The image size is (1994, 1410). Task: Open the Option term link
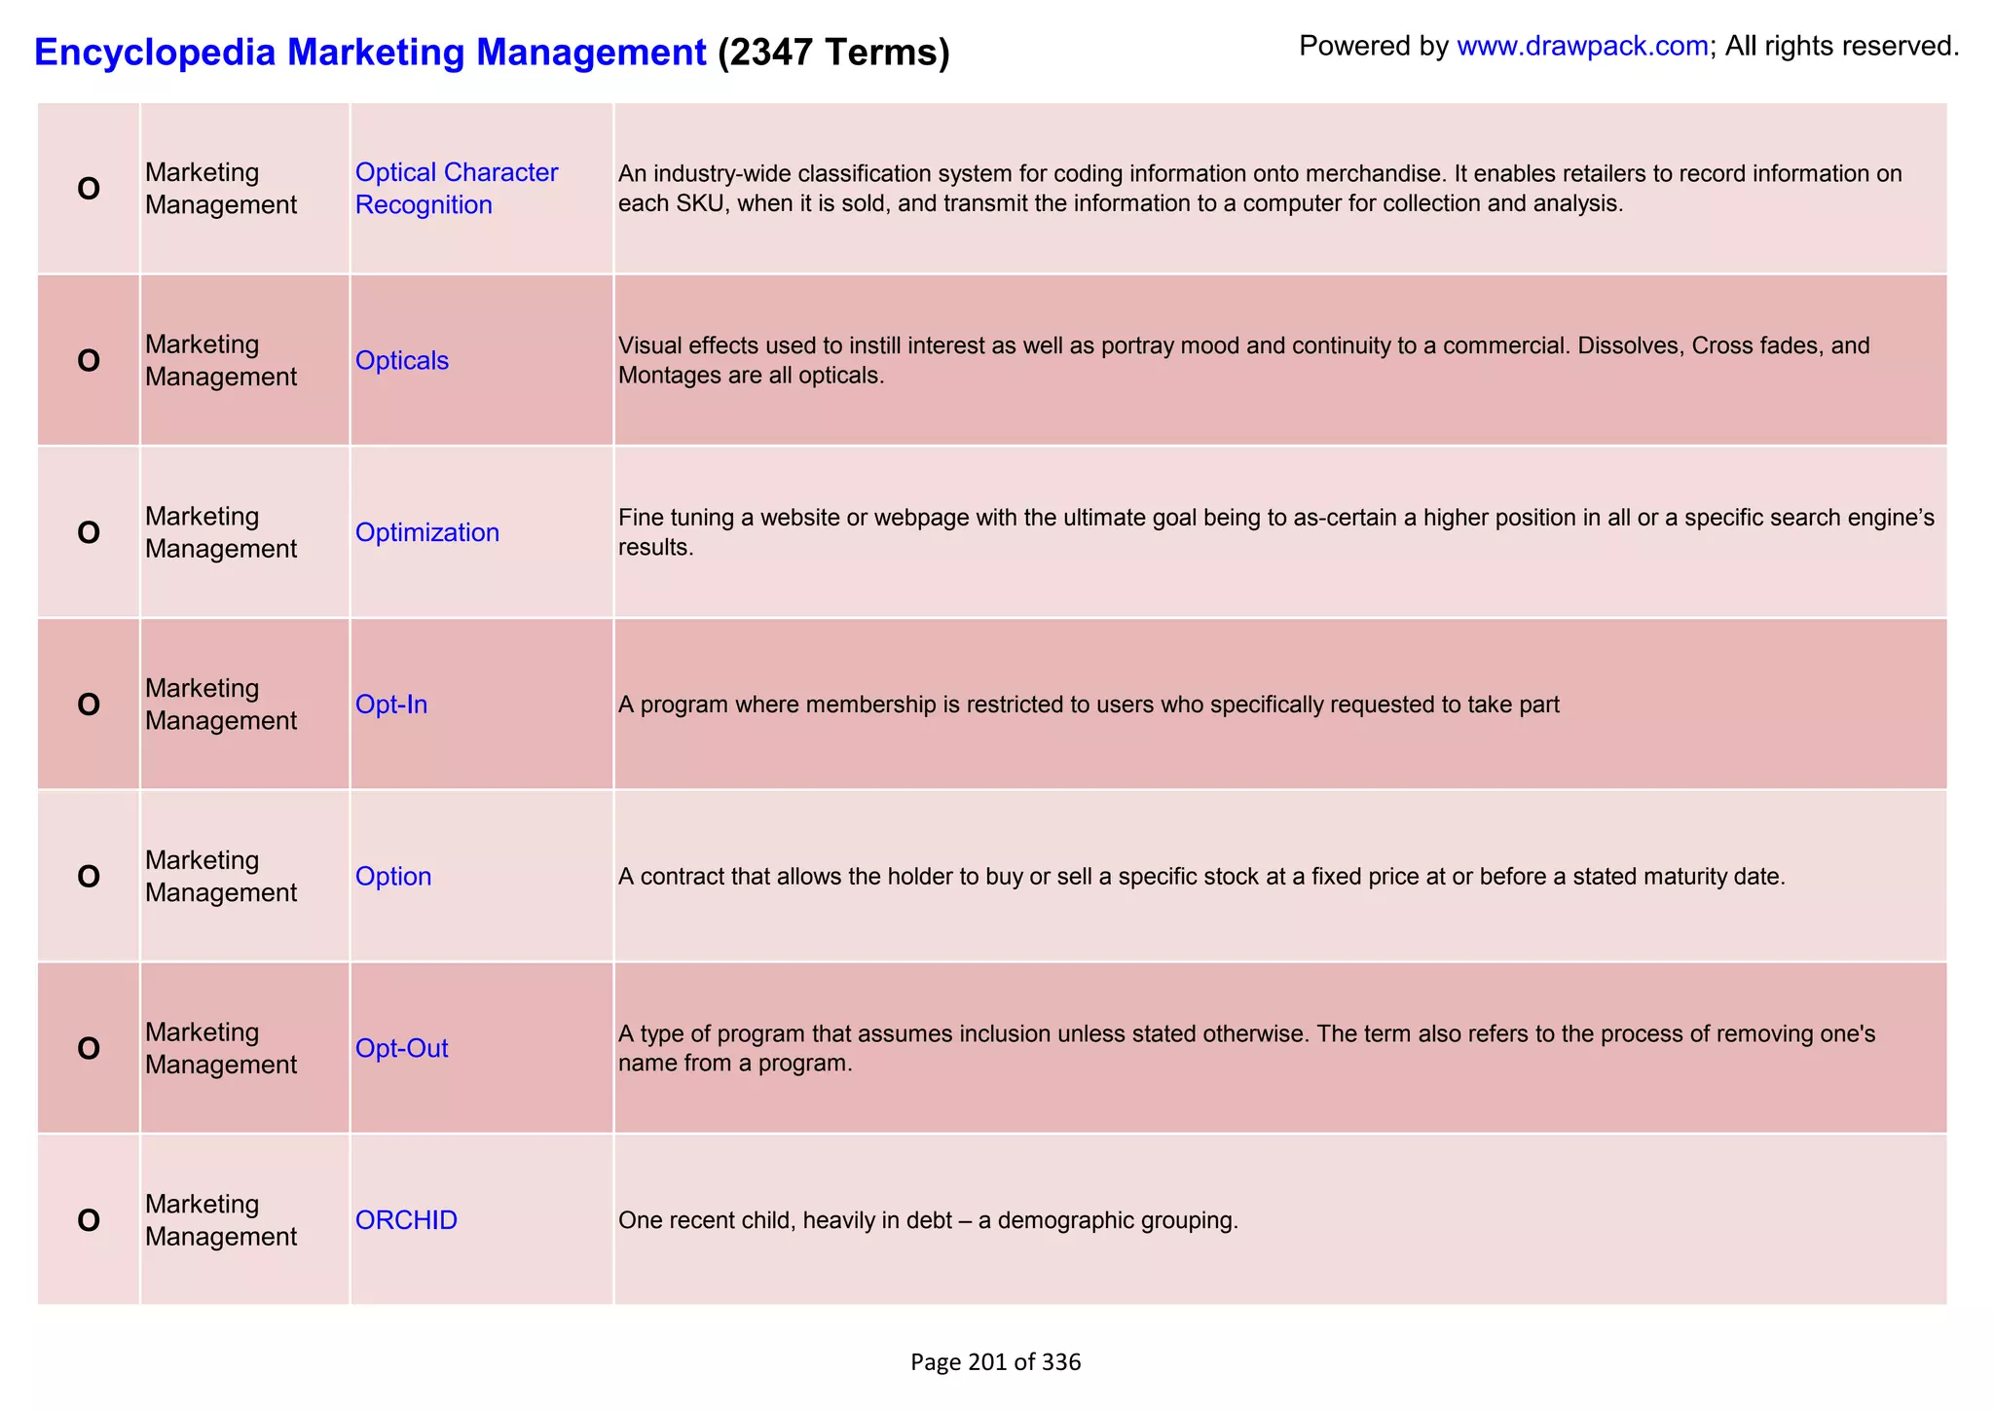click(393, 877)
